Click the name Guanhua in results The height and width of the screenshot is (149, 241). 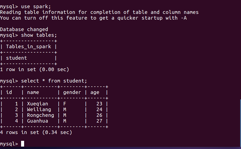pos(38,121)
